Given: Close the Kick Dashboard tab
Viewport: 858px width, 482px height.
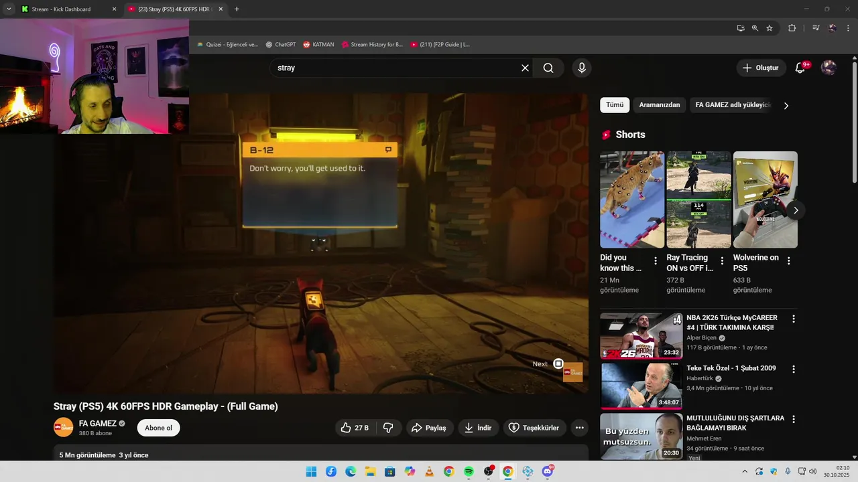Looking at the screenshot, I should point(114,9).
